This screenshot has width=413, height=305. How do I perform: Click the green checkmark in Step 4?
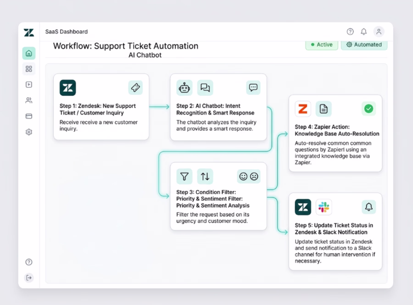tap(368, 109)
